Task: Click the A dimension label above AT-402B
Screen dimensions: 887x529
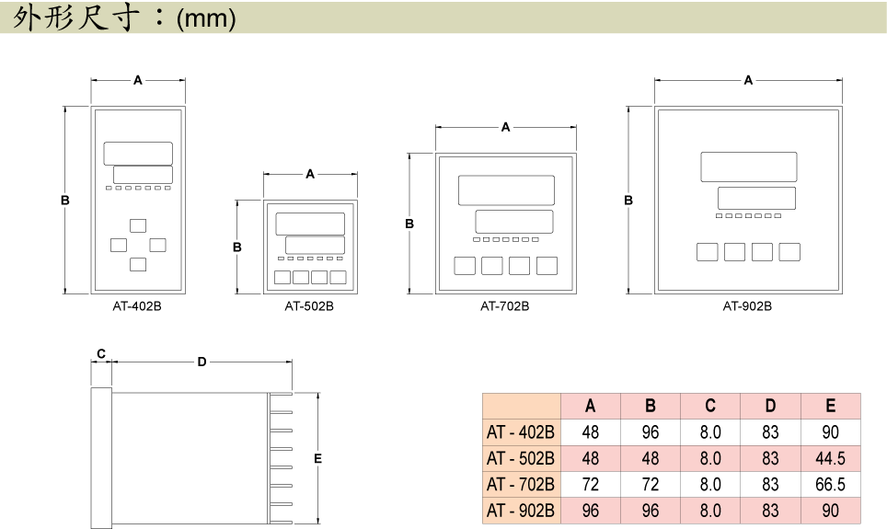Action: [x=137, y=80]
